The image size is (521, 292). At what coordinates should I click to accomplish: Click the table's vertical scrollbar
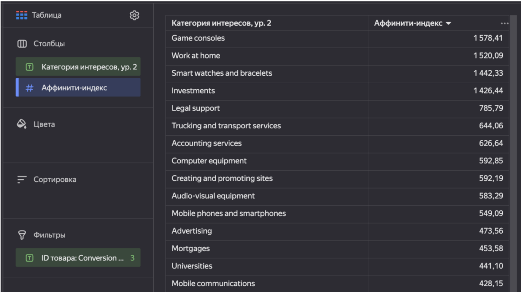click(x=513, y=133)
